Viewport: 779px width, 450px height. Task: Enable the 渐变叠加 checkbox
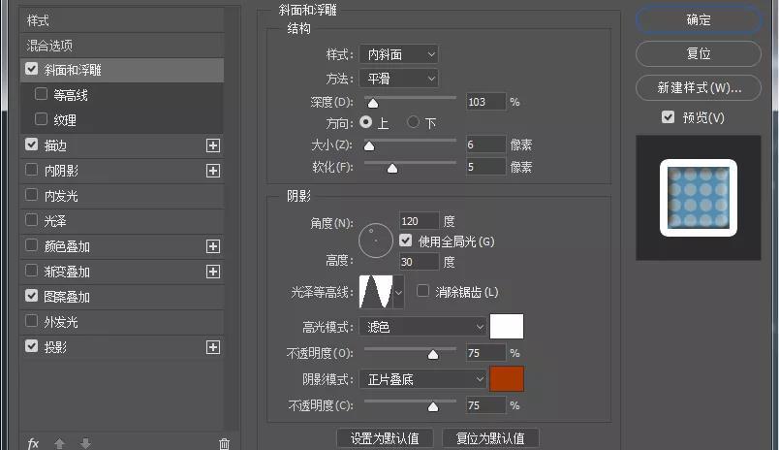[x=31, y=271]
